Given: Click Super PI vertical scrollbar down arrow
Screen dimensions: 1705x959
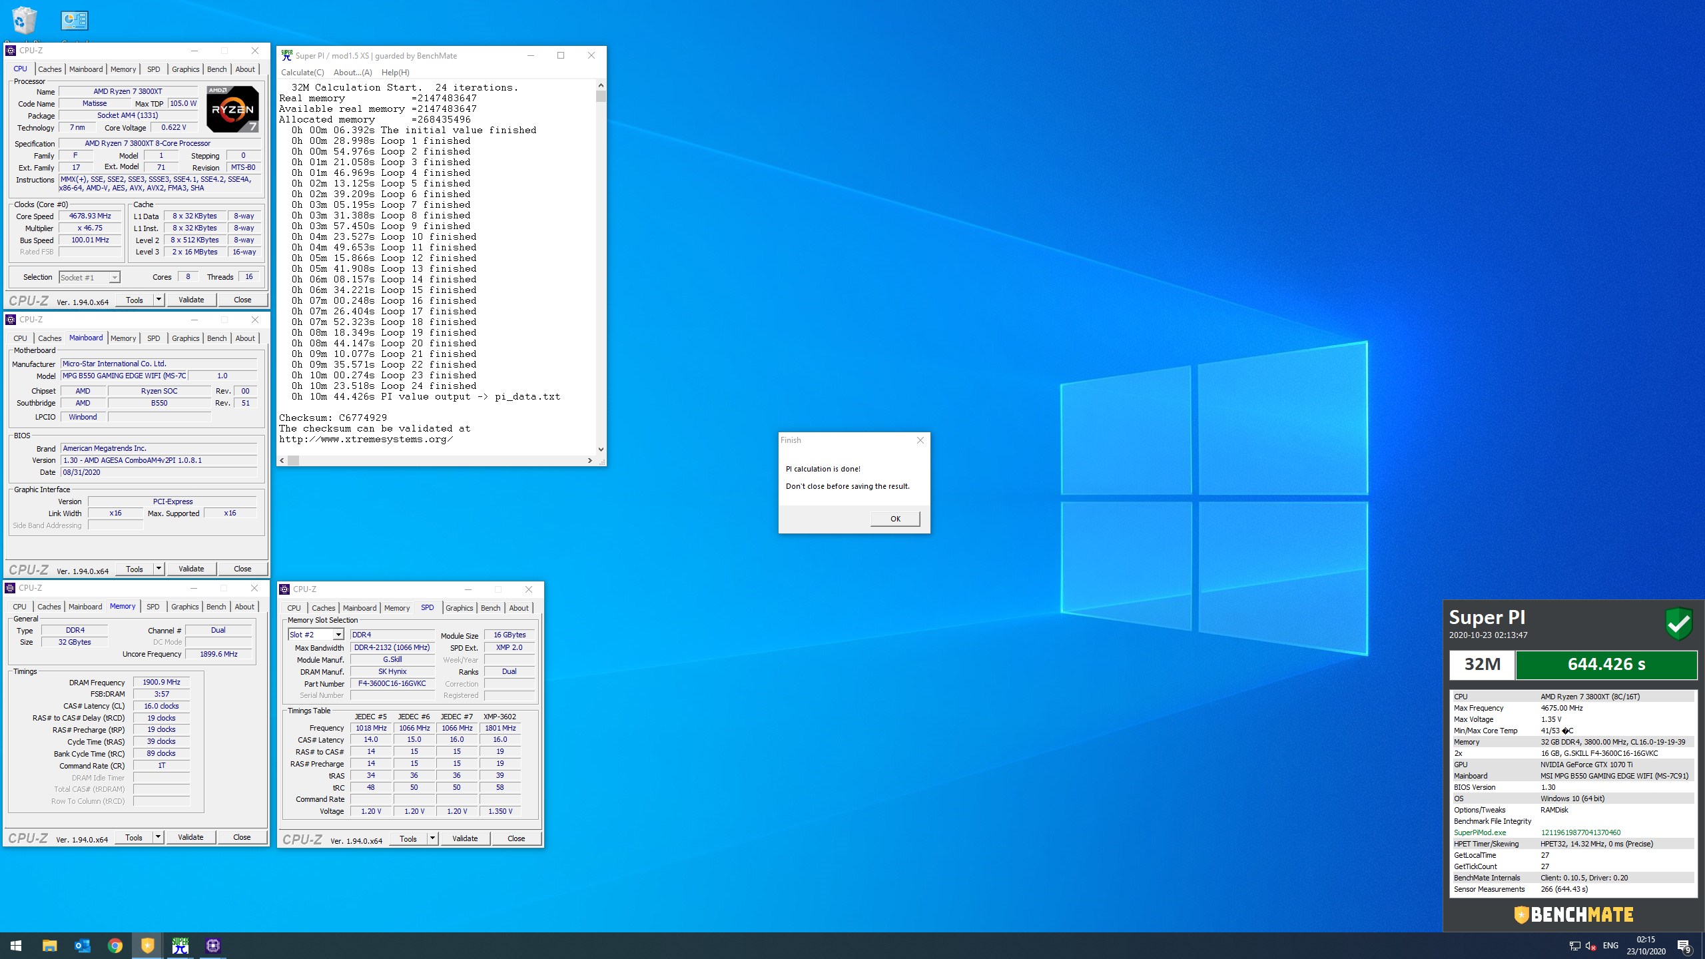Looking at the screenshot, I should click(x=601, y=450).
